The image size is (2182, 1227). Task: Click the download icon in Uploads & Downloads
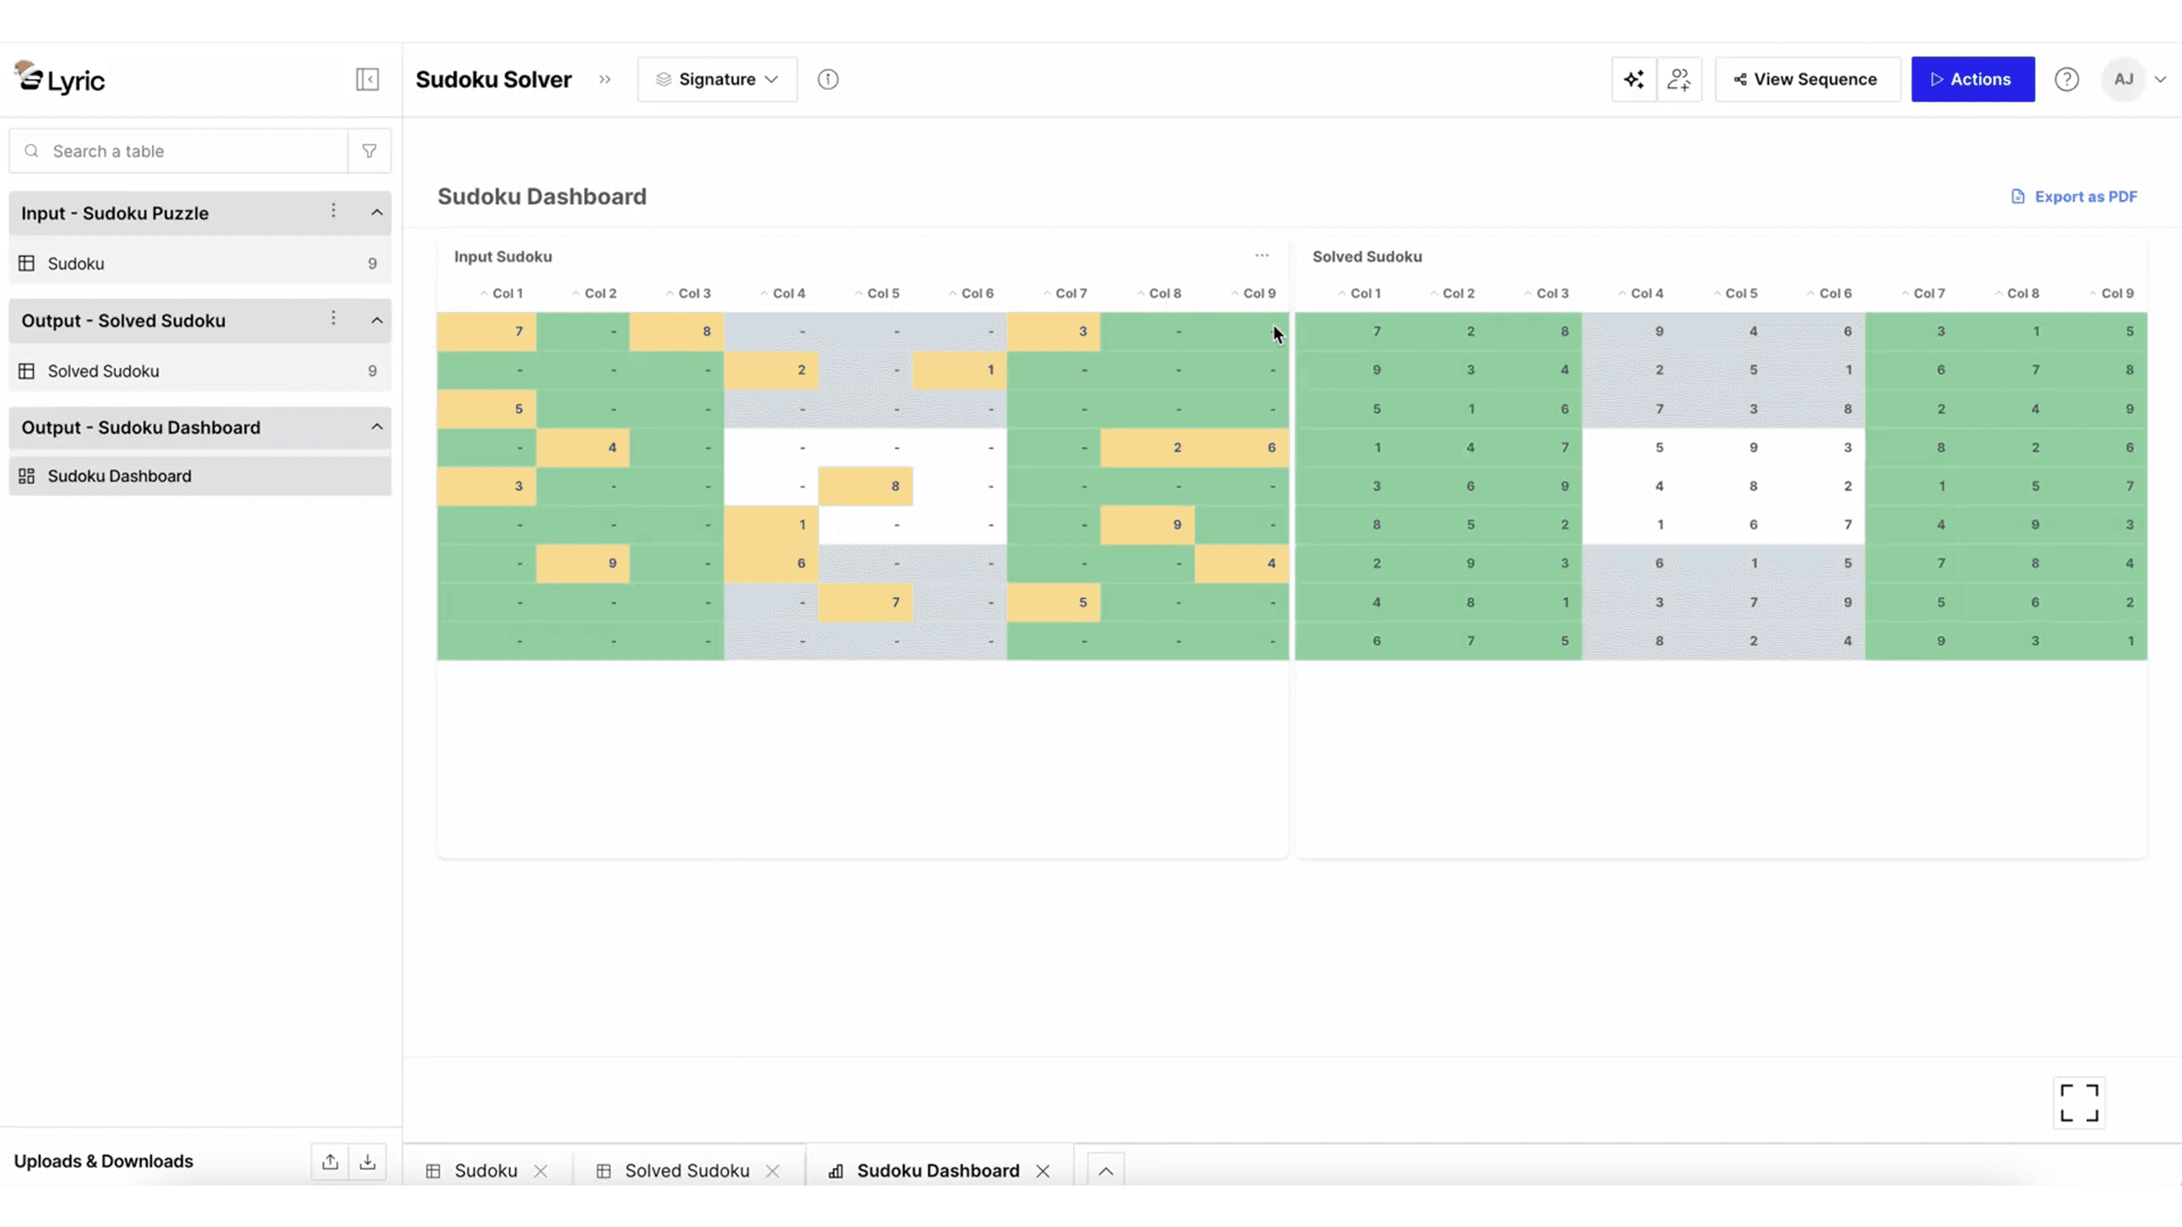pos(367,1161)
